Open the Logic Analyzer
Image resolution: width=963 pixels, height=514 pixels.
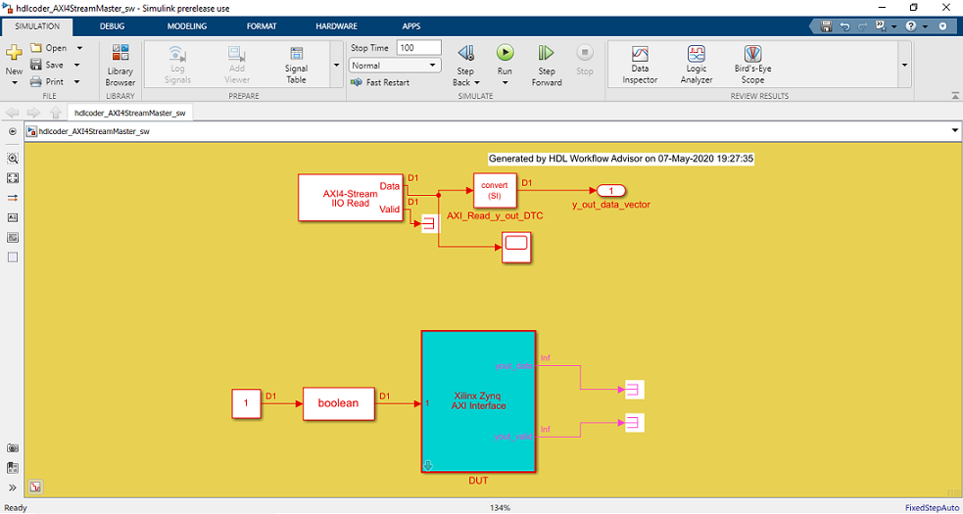coord(696,66)
